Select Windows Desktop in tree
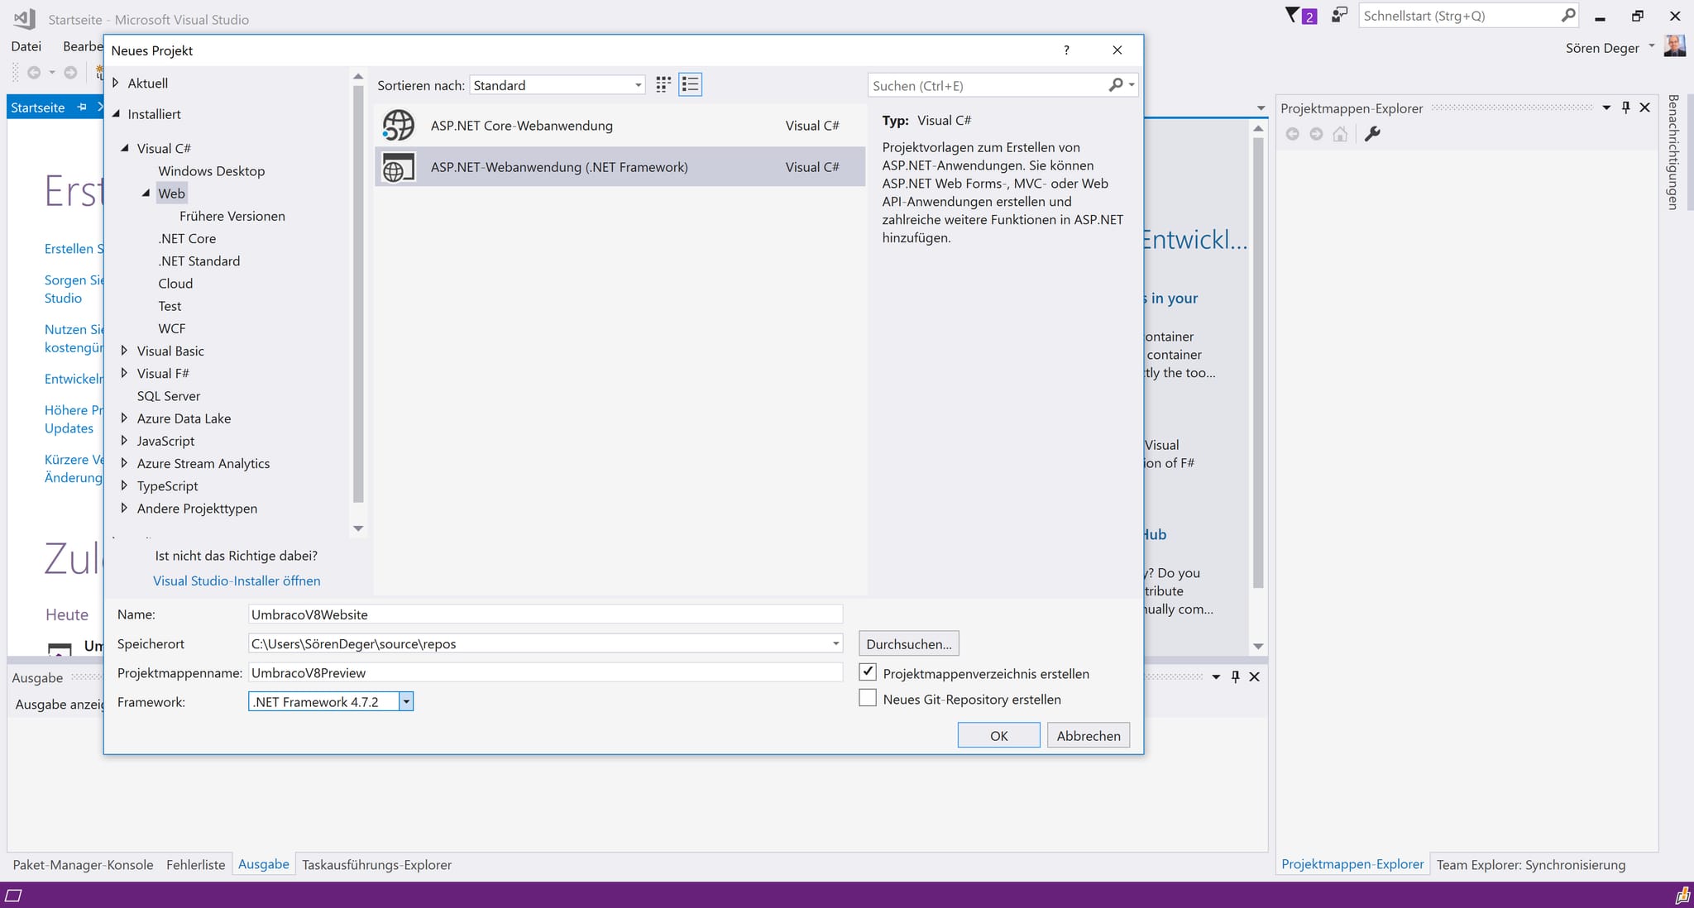This screenshot has height=908, width=1694. tap(212, 171)
